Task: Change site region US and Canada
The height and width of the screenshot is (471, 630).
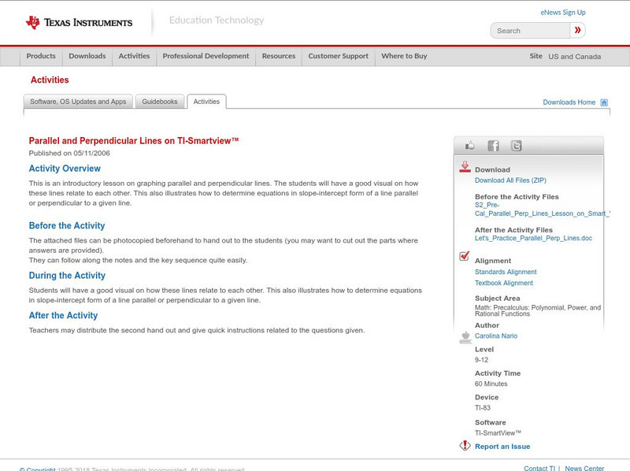Action: point(575,57)
